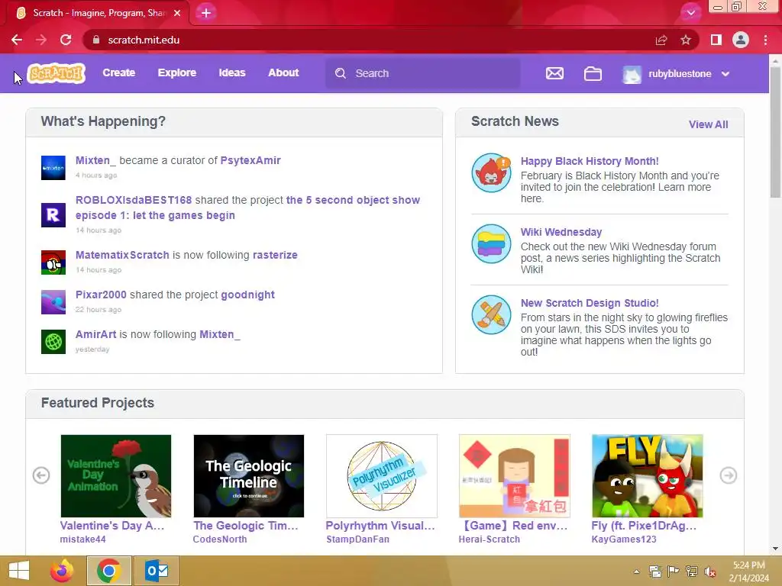Reload the page
The width and height of the screenshot is (782, 586).
click(x=66, y=40)
